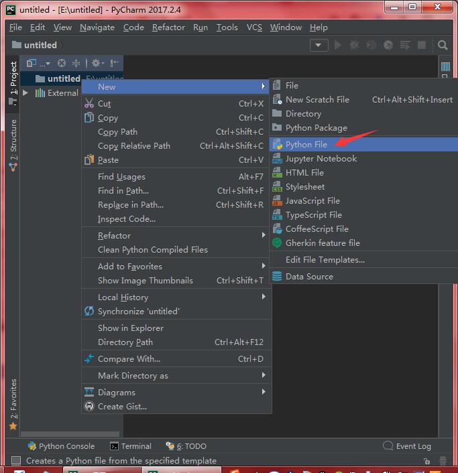Create a new HTML File
Screen dimensions: 458x473
(x=364, y=173)
